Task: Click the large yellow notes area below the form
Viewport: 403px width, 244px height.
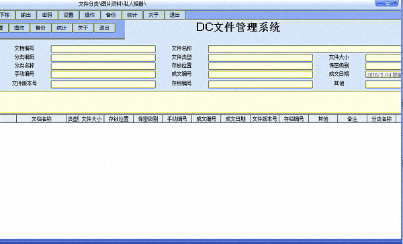Action: click(x=200, y=101)
